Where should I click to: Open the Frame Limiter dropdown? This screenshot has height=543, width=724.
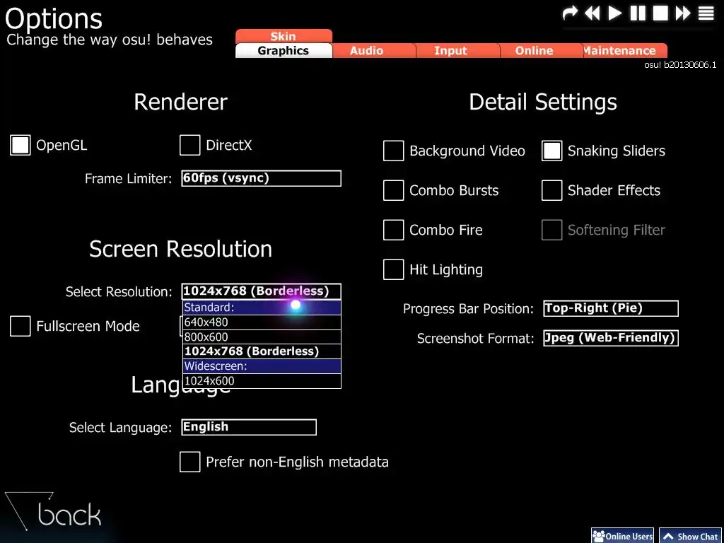pyautogui.click(x=262, y=178)
